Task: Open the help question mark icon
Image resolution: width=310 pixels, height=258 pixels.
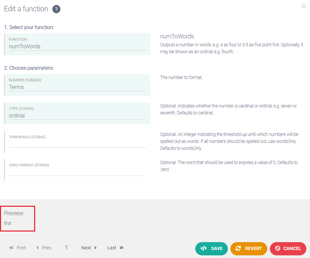Action: coord(56,9)
